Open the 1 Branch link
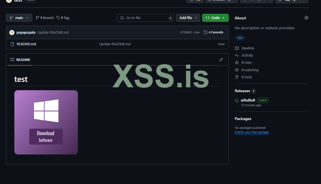Image resolution: width=321 pixels, height=184 pixels. pyautogui.click(x=45, y=18)
